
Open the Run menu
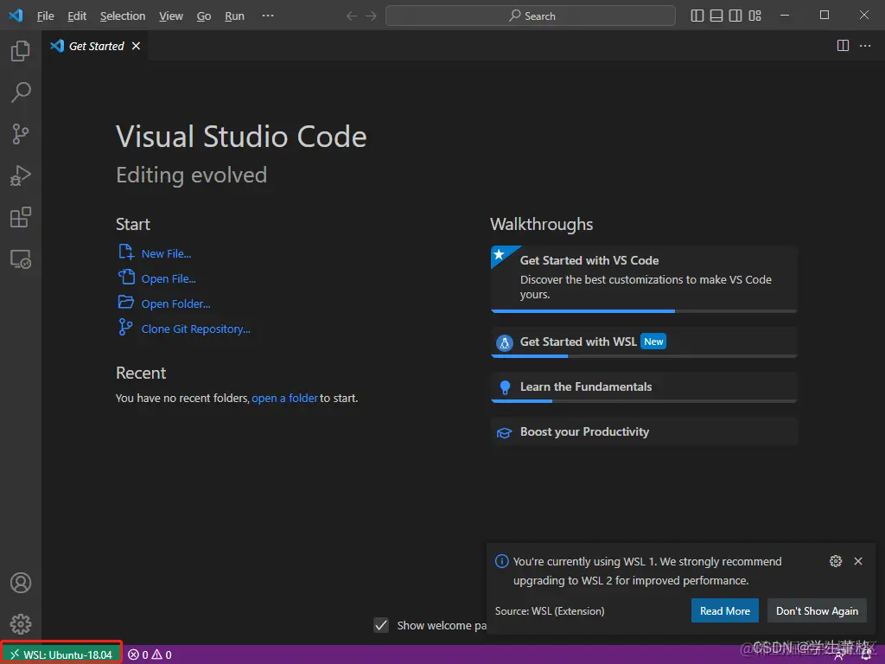coord(234,16)
